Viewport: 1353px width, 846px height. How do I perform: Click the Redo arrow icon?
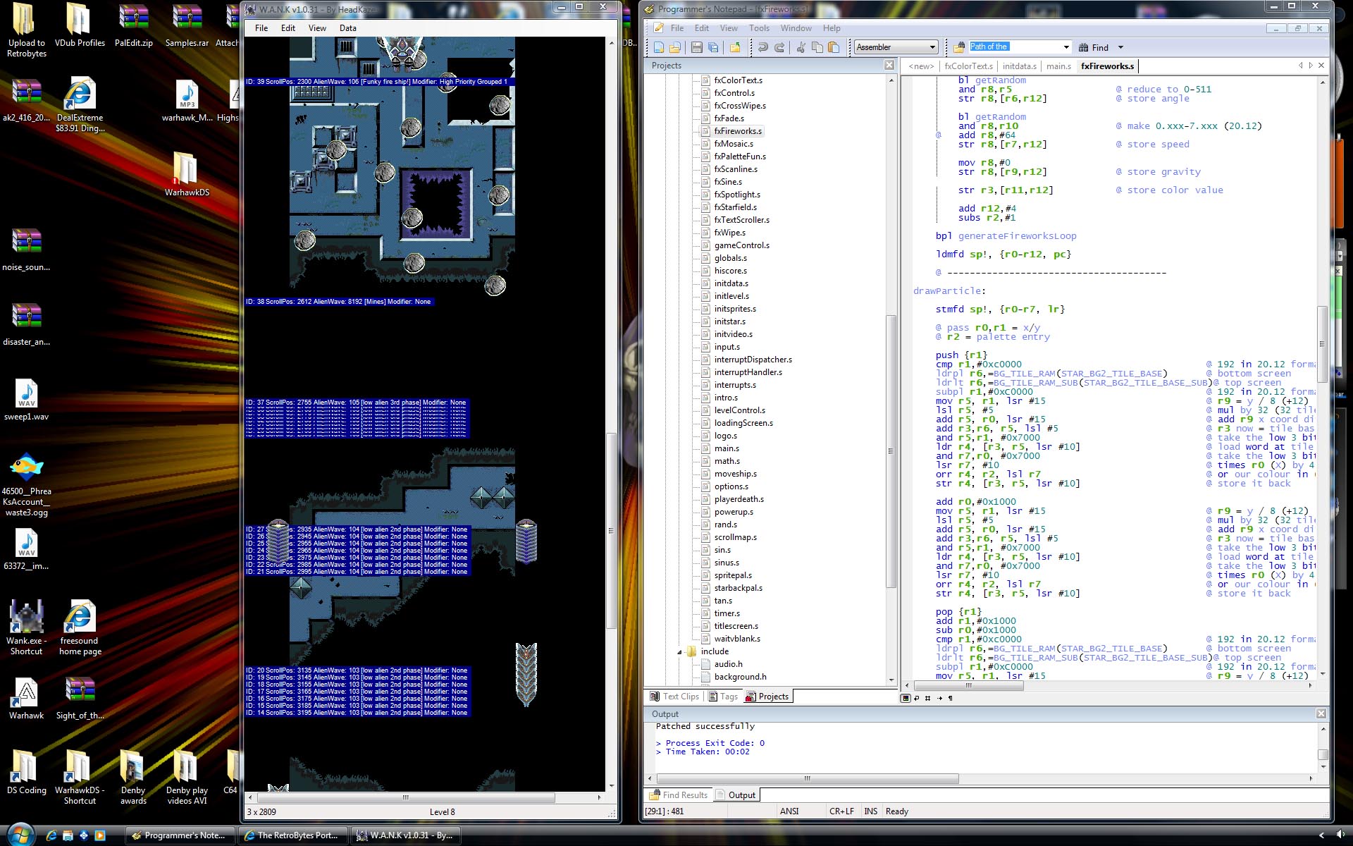click(779, 47)
